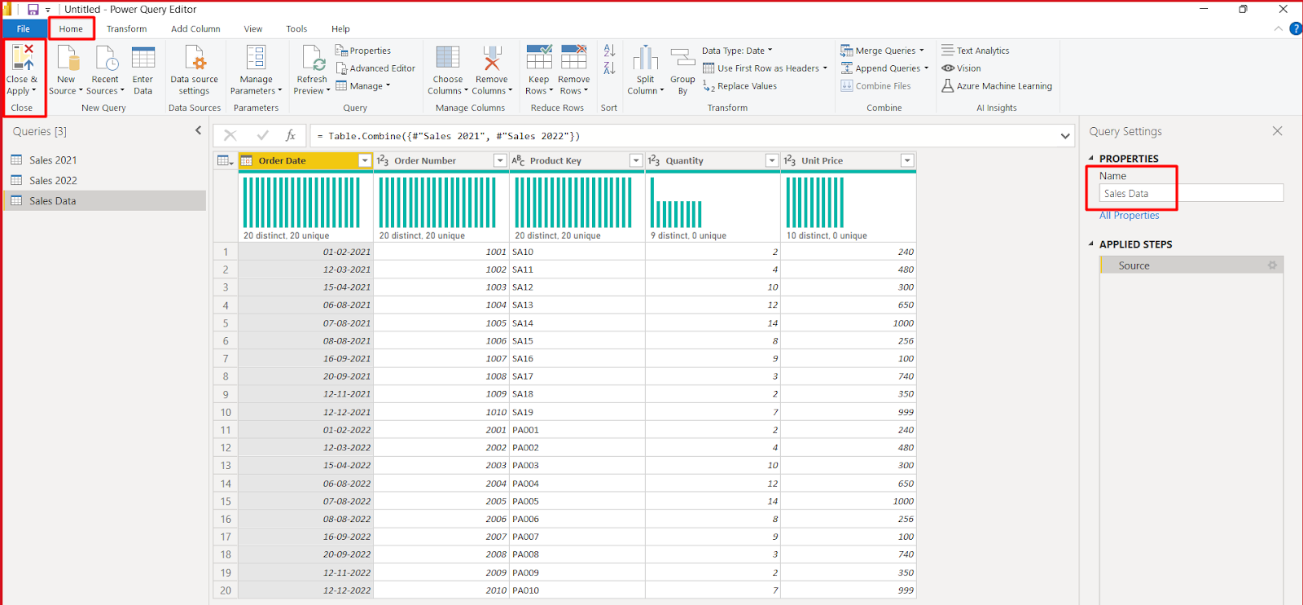The height and width of the screenshot is (605, 1303).
Task: Close the Query Settings pane
Action: coord(1277,131)
